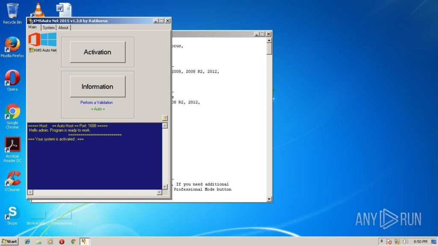The image size is (438, 246).
Task: Select the Mozilla Firefox desktop shortcut
Action: coord(12,47)
